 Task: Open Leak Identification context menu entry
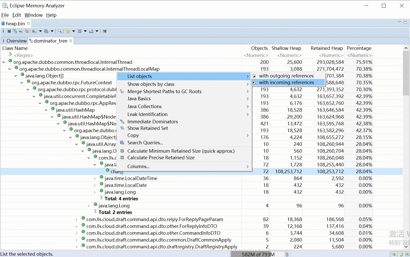tap(184, 114)
